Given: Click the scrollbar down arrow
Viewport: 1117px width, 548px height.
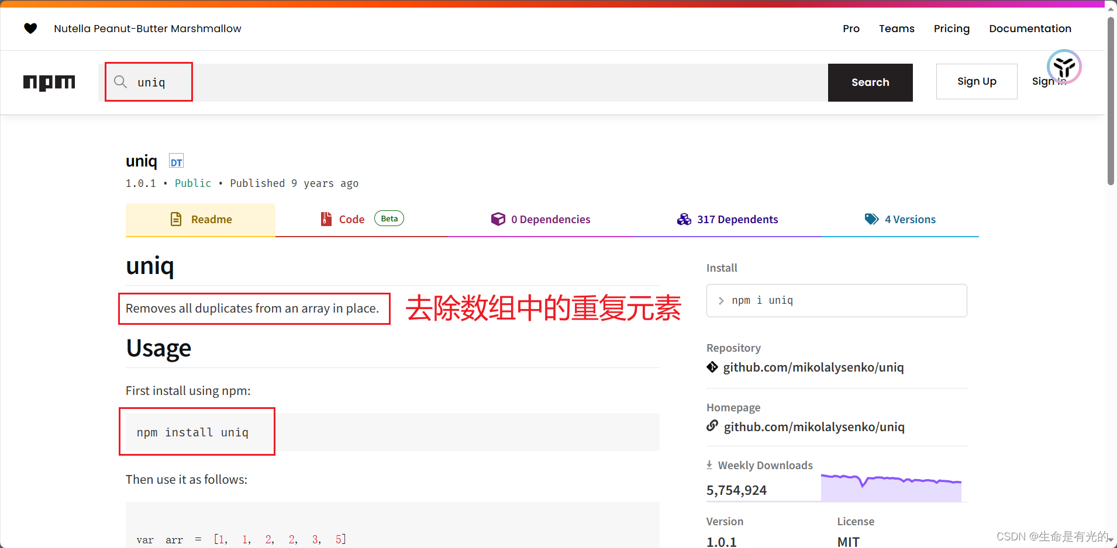Looking at the screenshot, I should pos(1111,540).
